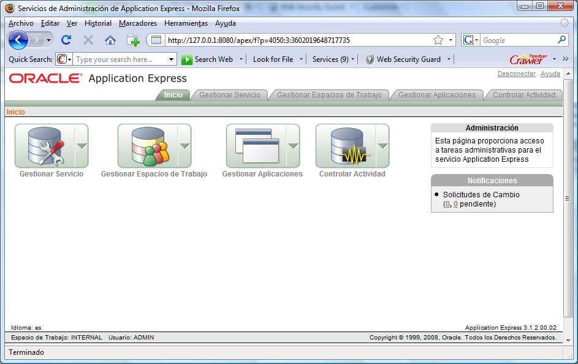Click the scrollbar up arrow
The image size is (578, 364).
pos(568,74)
